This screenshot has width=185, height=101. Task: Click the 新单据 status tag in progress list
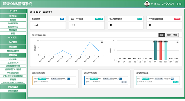[124, 82]
